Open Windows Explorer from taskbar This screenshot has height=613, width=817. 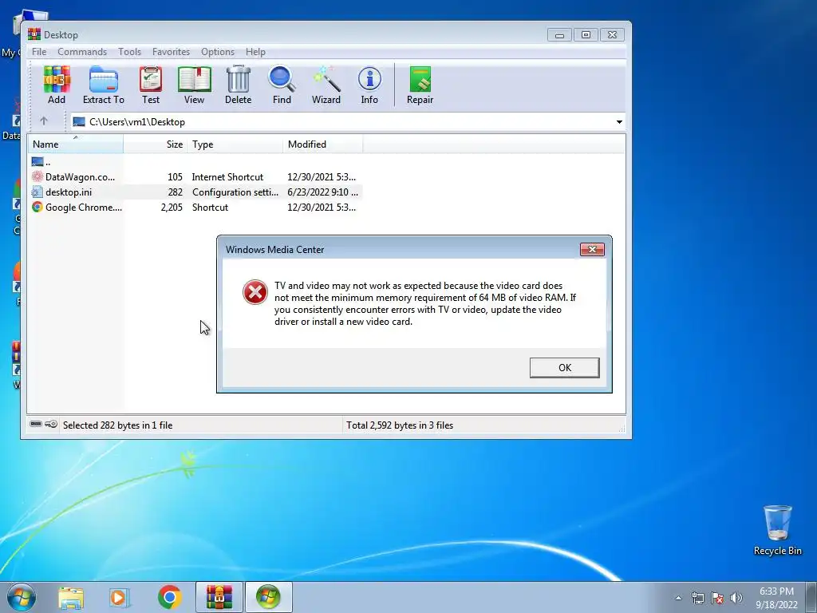coord(71,598)
